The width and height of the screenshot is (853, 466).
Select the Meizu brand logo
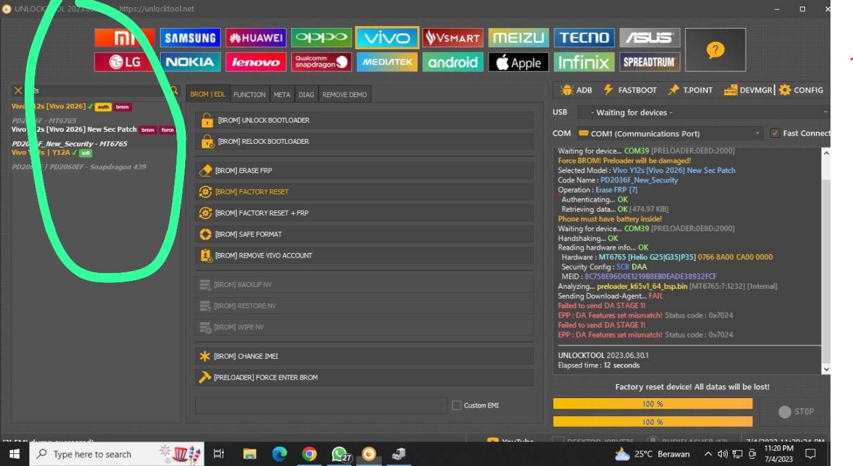(518, 37)
